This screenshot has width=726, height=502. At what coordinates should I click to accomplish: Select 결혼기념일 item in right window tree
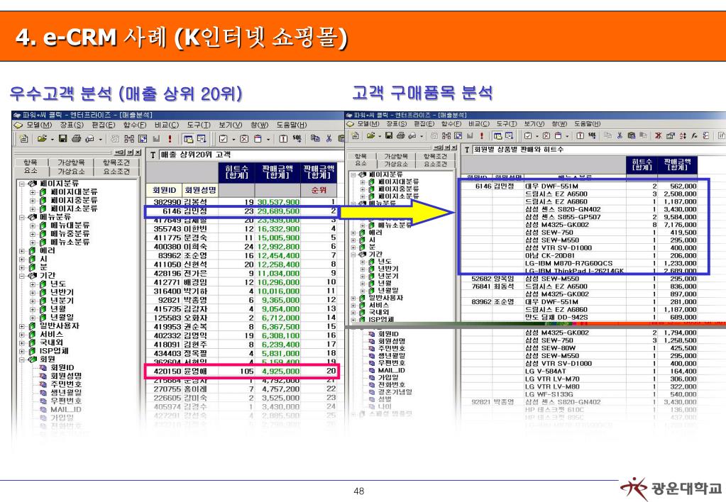coord(395,392)
